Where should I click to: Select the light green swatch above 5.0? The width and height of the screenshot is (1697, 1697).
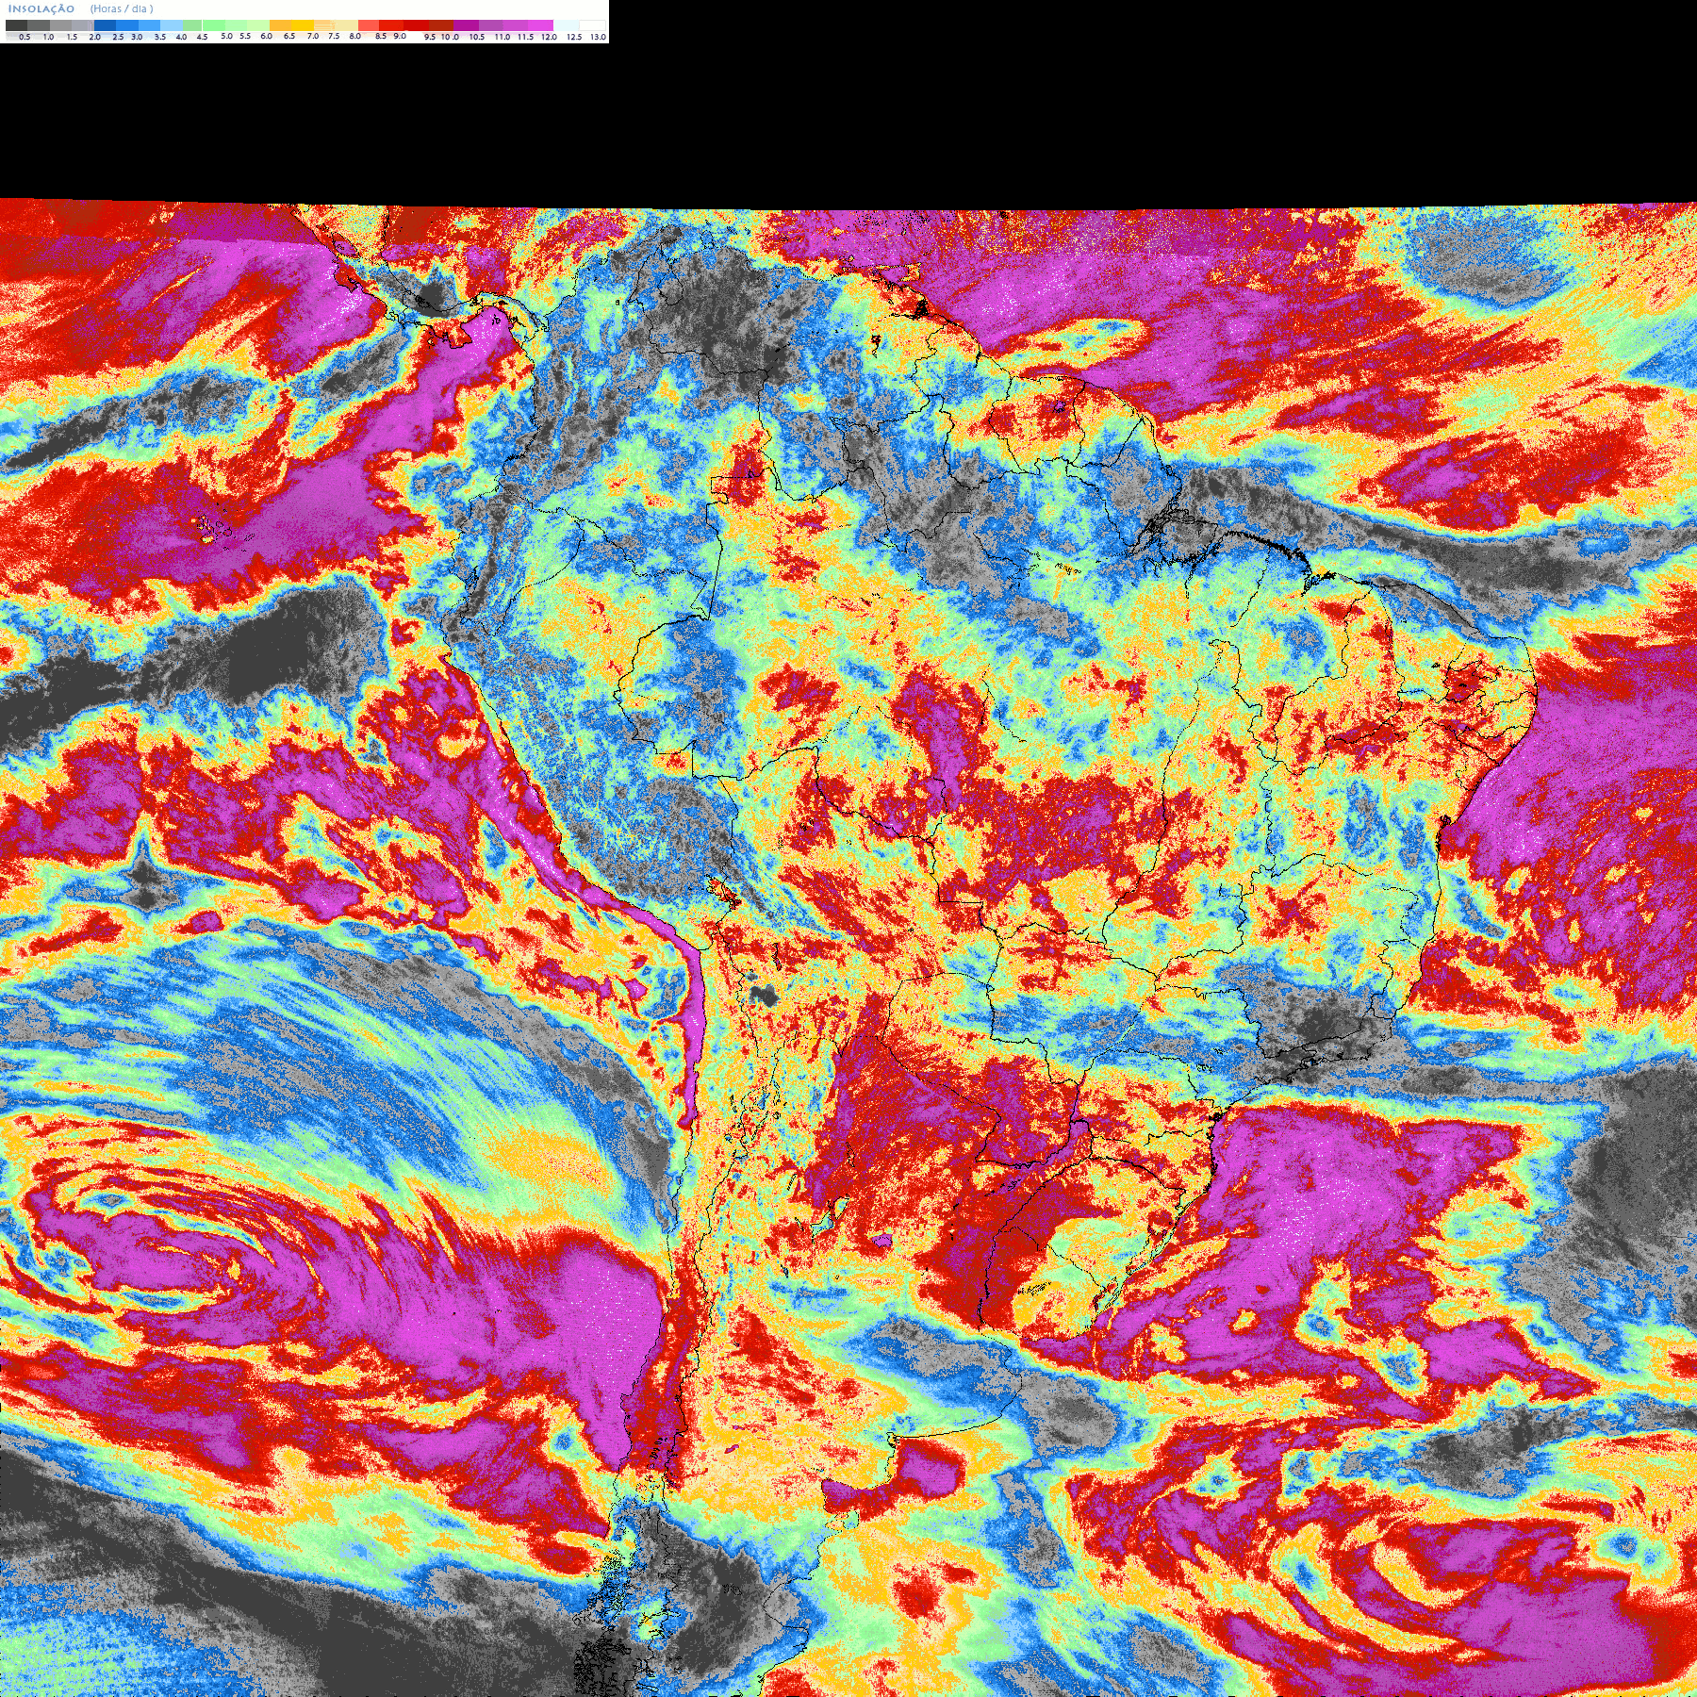click(214, 25)
